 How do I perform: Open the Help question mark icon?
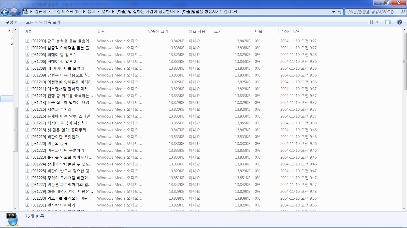pyautogui.click(x=399, y=22)
